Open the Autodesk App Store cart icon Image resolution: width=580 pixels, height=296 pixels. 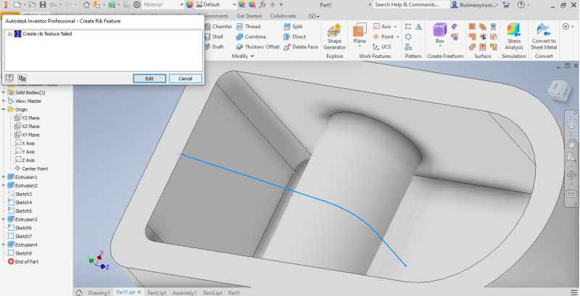pyautogui.click(x=506, y=5)
